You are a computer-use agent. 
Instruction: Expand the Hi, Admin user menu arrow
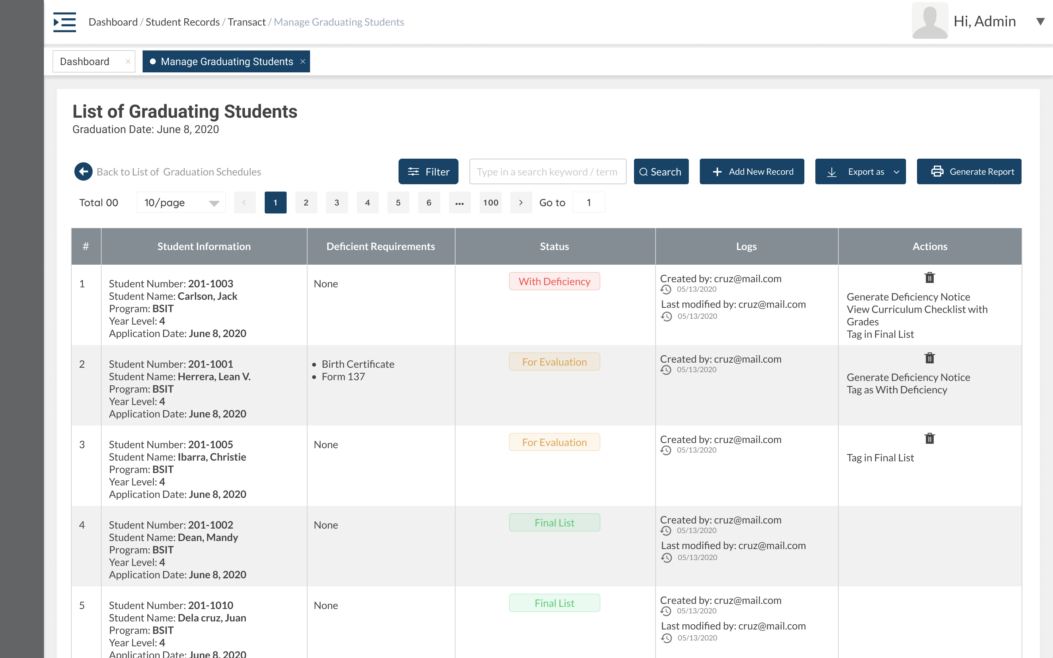point(1040,21)
